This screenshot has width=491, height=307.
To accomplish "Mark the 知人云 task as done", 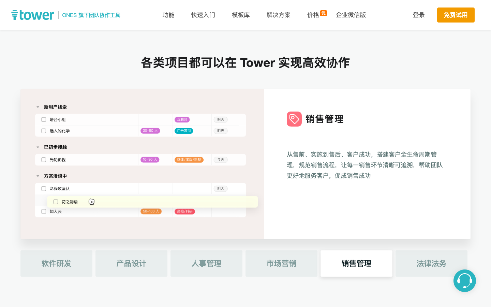I will click(44, 211).
